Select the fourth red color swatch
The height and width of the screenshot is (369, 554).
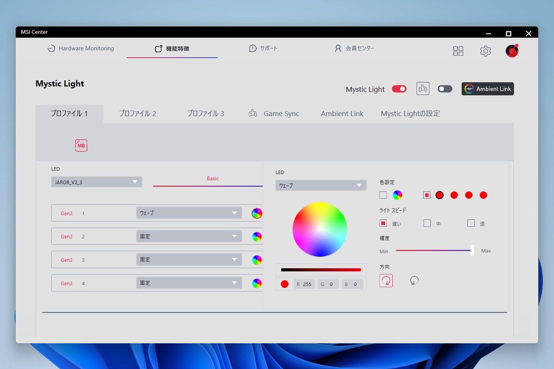(483, 195)
